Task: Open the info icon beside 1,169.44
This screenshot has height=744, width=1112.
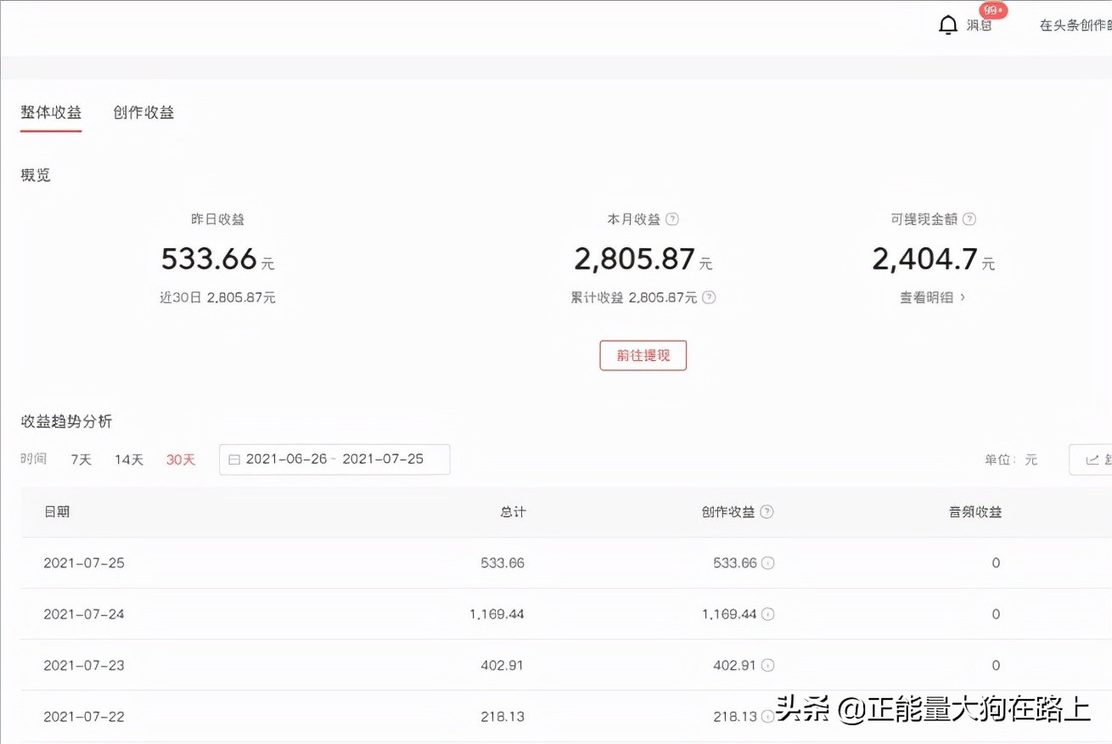Action: [x=769, y=613]
